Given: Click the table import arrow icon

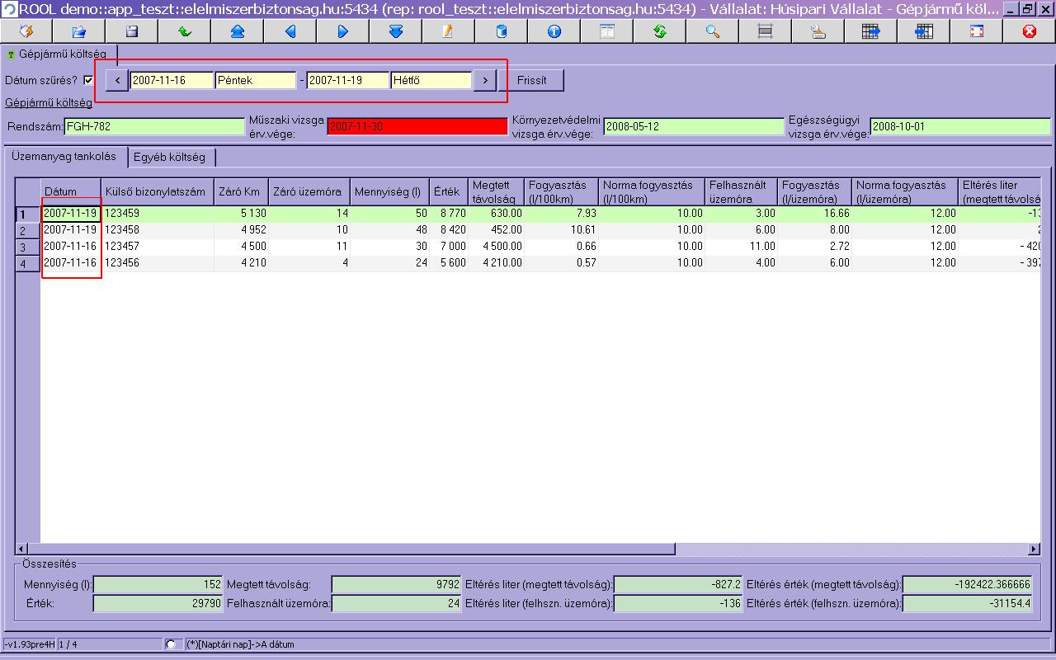Looking at the screenshot, I should tap(924, 31).
